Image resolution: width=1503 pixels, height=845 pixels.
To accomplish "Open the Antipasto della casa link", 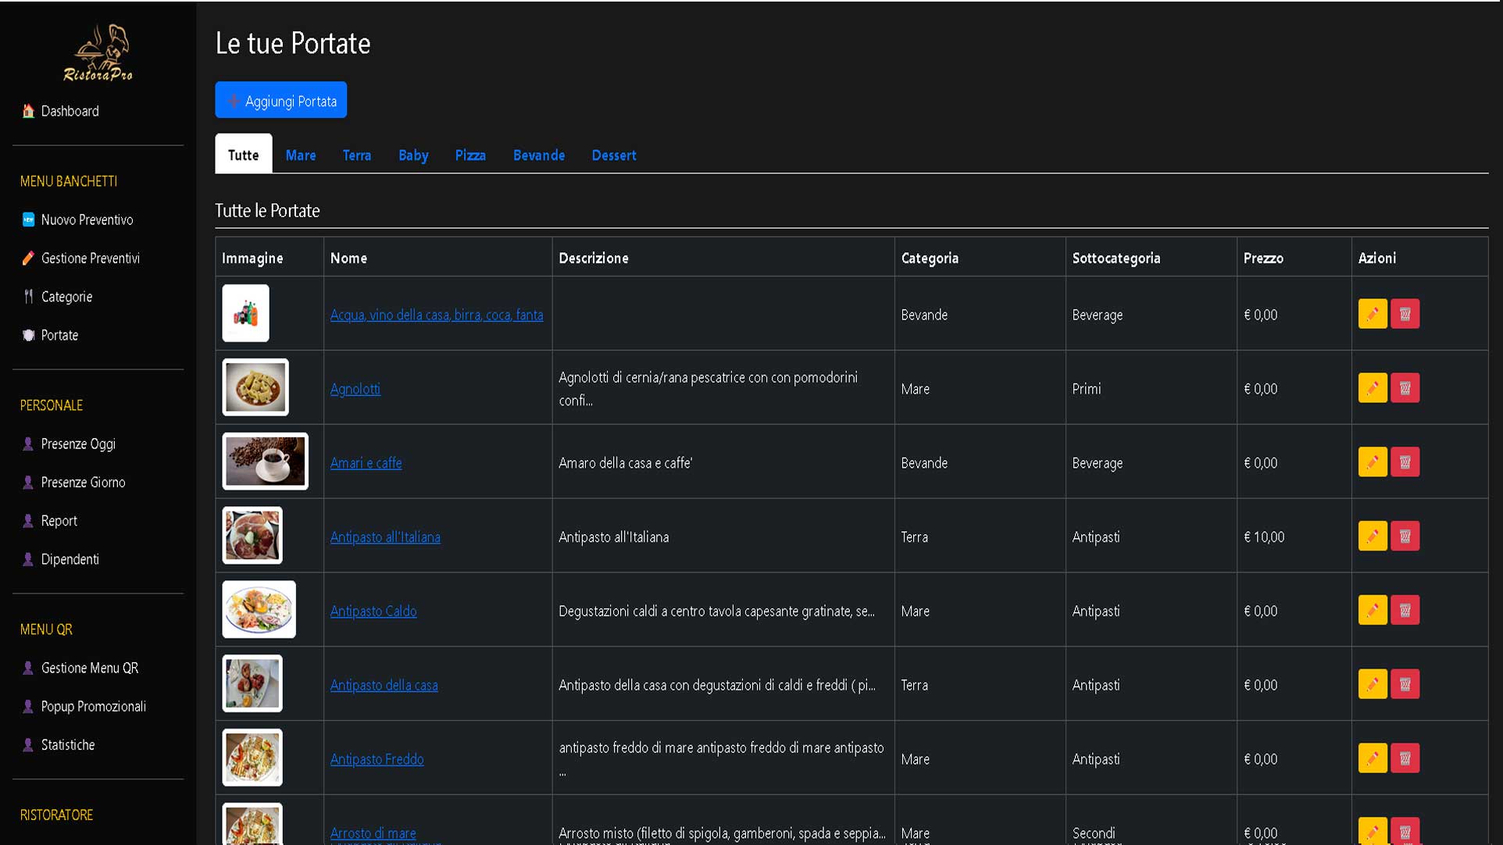I will pyautogui.click(x=384, y=686).
